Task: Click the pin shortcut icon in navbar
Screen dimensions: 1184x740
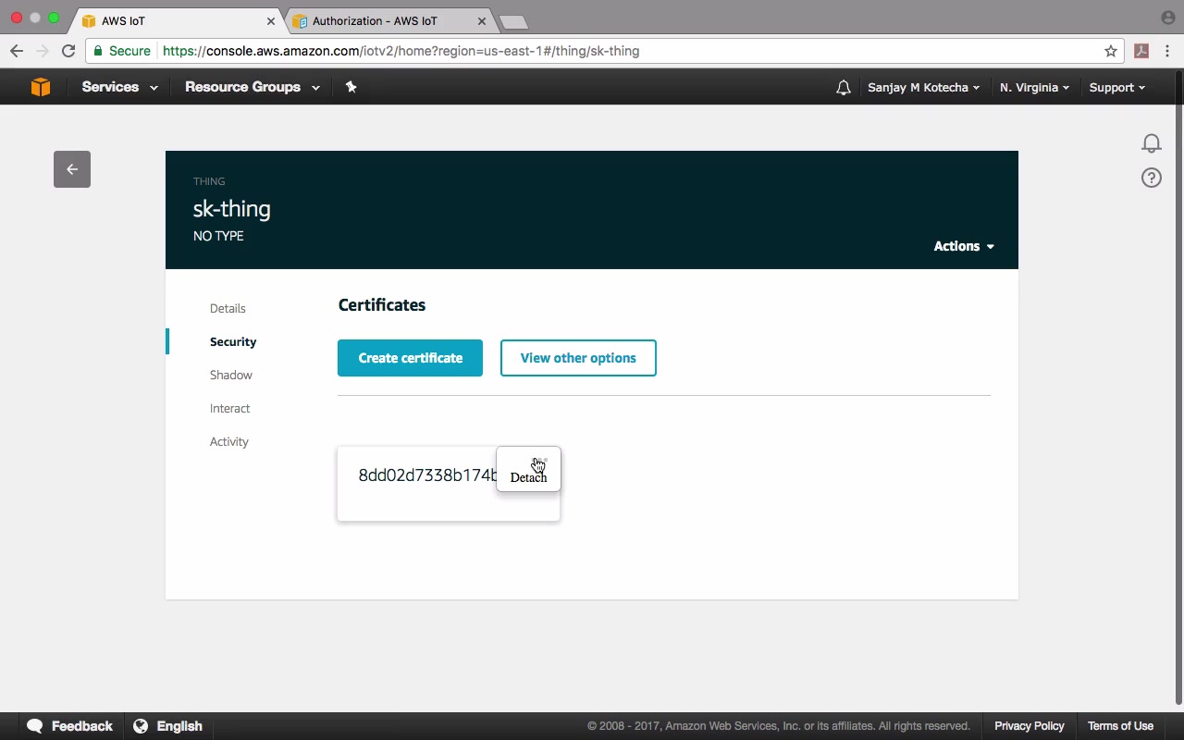Action: coord(351,87)
